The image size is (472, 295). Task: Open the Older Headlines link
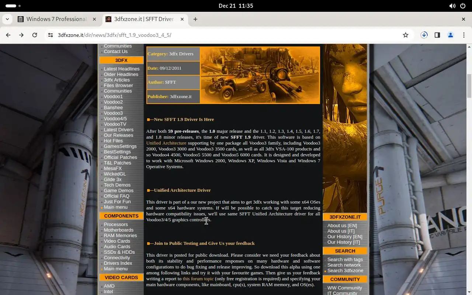pyautogui.click(x=121, y=74)
